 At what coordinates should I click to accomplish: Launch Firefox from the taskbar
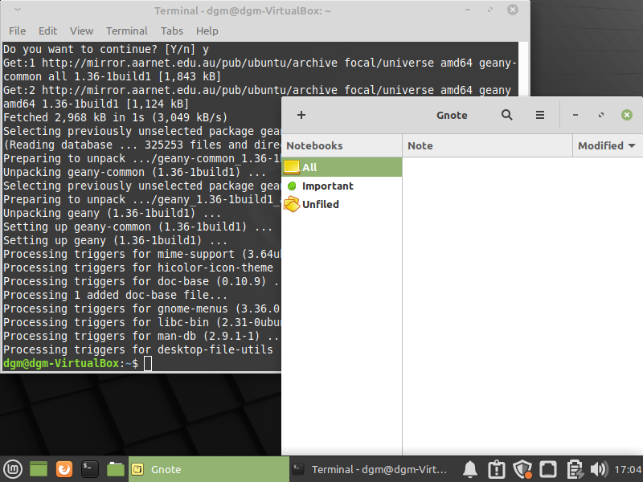(63, 469)
